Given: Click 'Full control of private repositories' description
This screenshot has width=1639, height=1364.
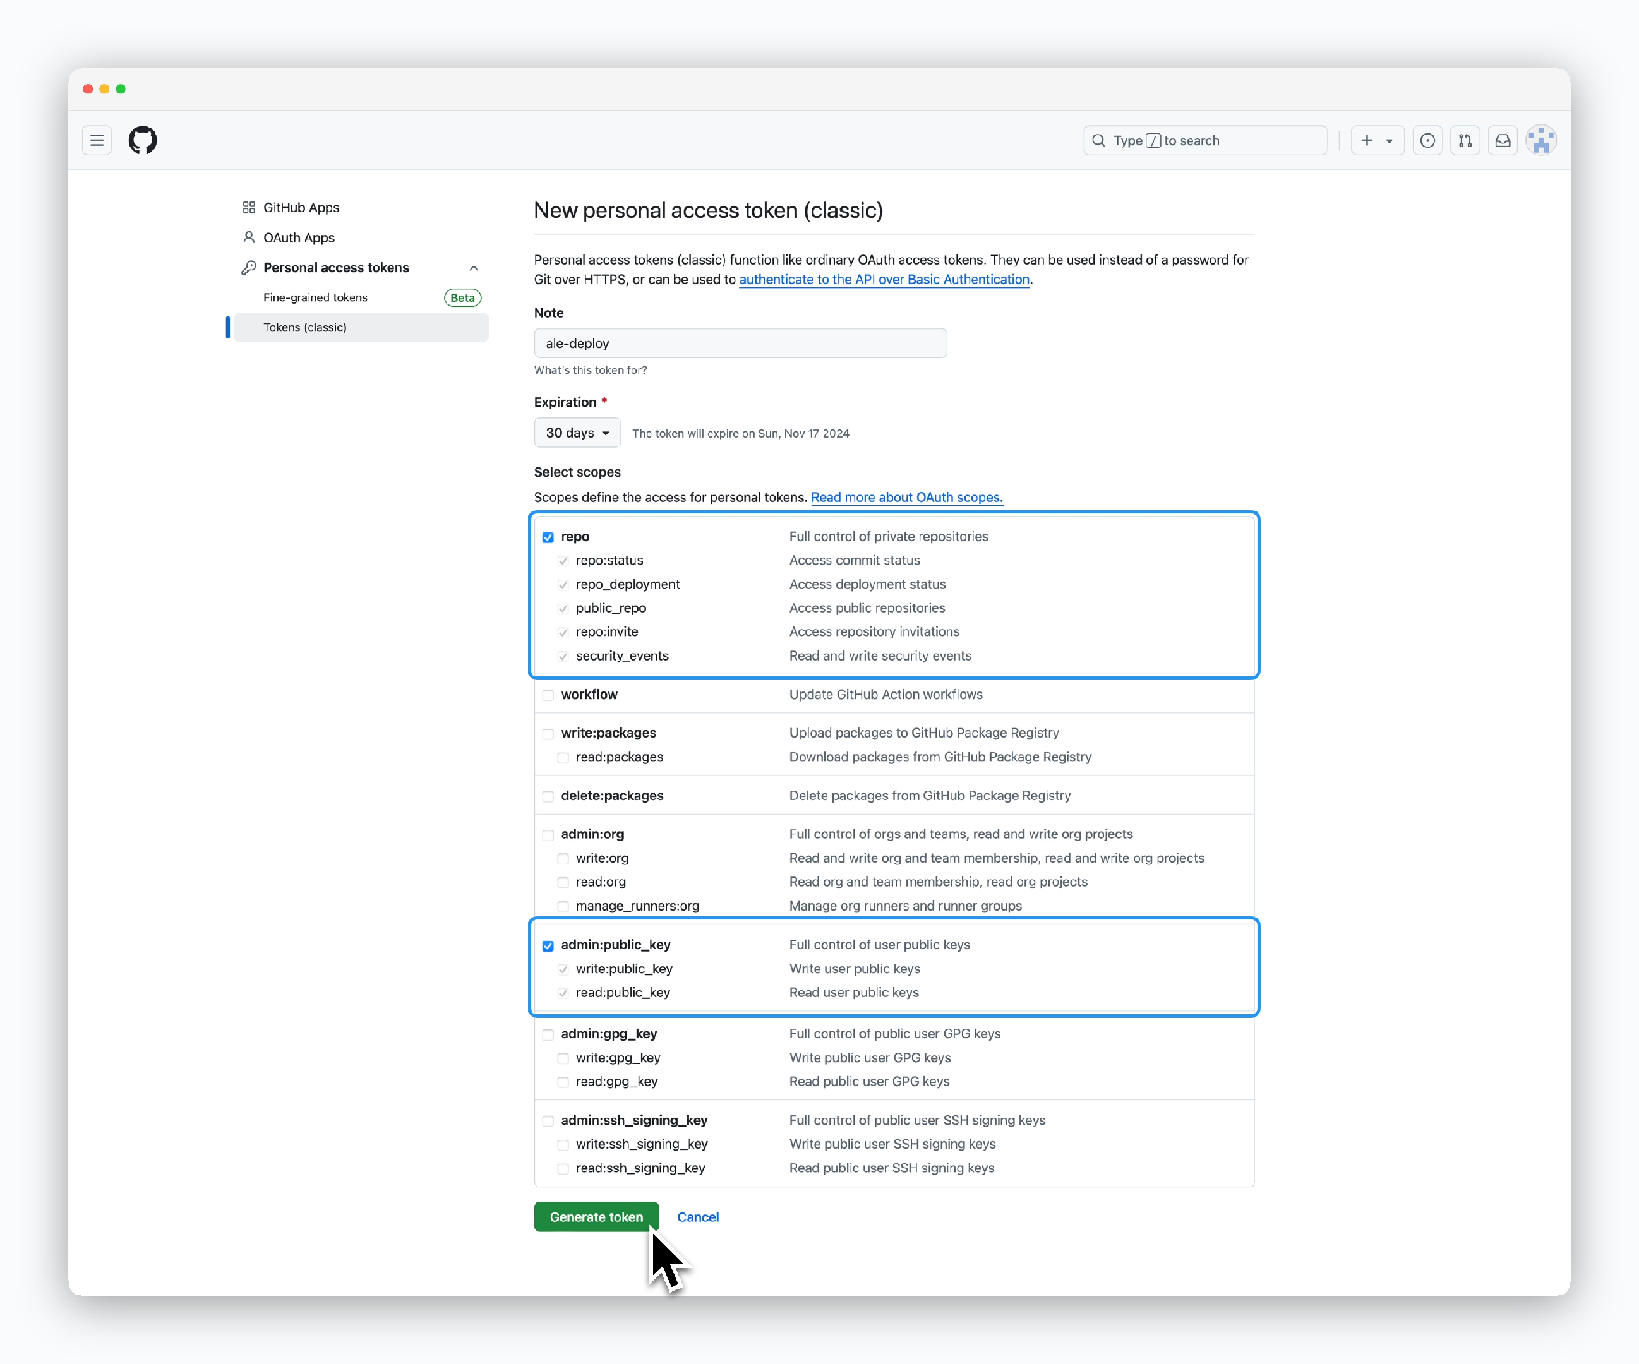Looking at the screenshot, I should click(x=888, y=536).
